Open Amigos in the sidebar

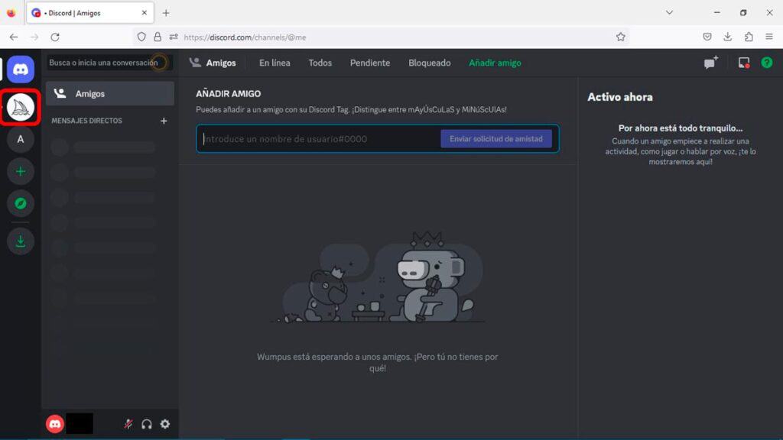point(110,93)
